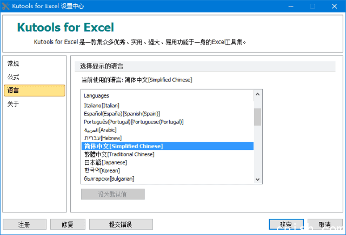Select 简体中文[Simplified Chinese] in list

[x=123, y=146]
